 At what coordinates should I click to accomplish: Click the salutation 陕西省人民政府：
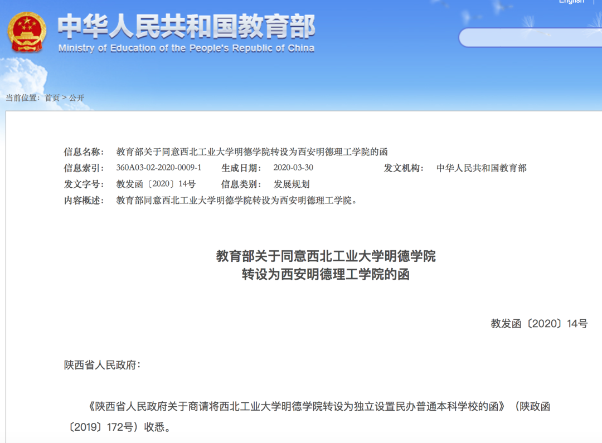pyautogui.click(x=102, y=365)
